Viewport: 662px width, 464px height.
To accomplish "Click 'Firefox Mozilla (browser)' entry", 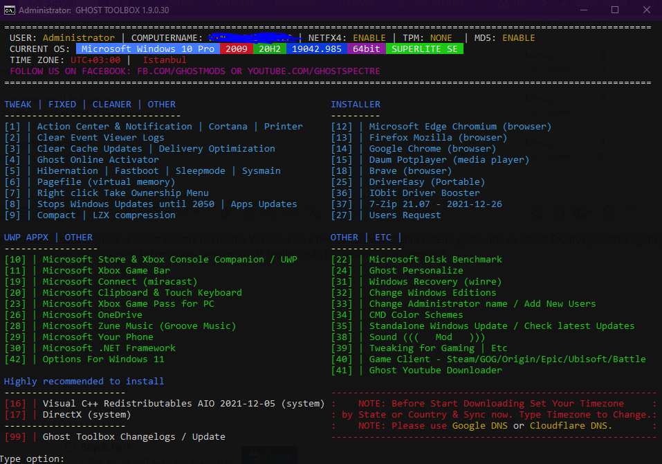I will click(x=438, y=137).
